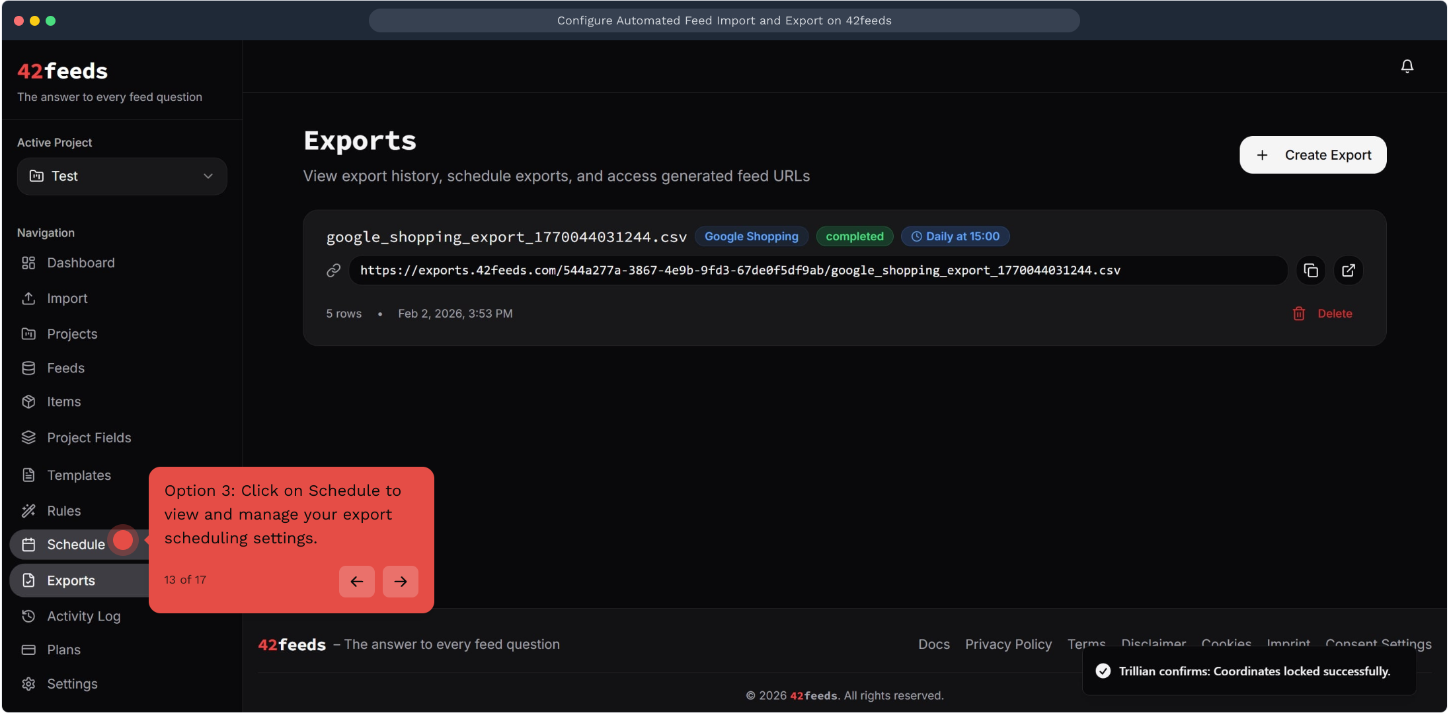Open the Docs footer link
The height and width of the screenshot is (713, 1449).
click(x=933, y=644)
